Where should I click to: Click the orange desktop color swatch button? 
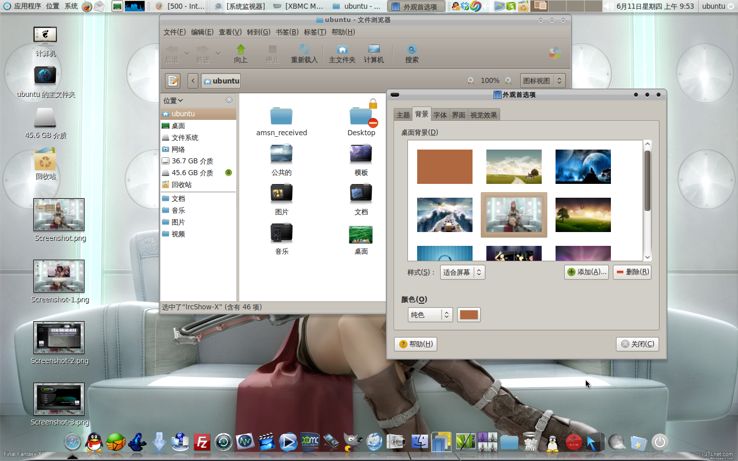[x=468, y=315]
